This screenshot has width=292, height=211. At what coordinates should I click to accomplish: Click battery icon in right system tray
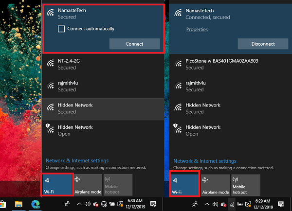(239, 205)
